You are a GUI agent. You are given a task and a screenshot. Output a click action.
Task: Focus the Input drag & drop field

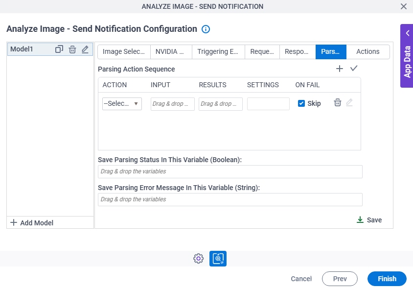click(173, 104)
